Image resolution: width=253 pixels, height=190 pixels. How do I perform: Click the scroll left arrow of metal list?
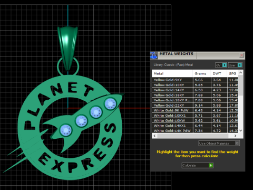click(x=154, y=136)
